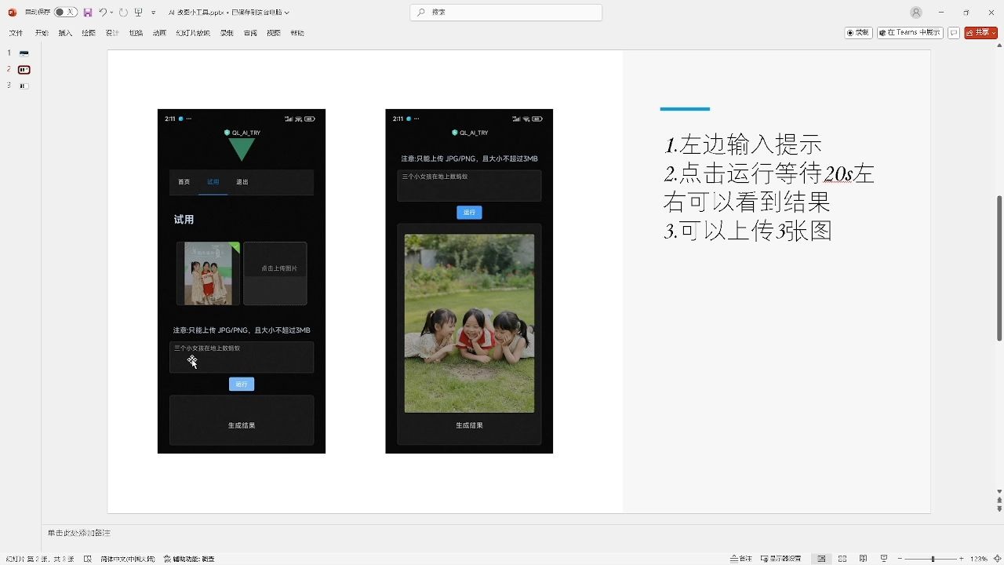Select slide 1 thumbnail
The width and height of the screenshot is (1004, 565).
click(x=24, y=53)
